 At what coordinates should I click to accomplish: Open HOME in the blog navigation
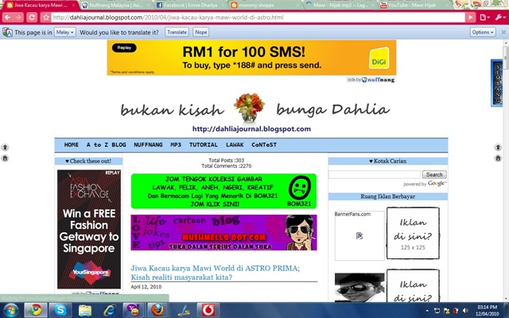pyautogui.click(x=72, y=145)
